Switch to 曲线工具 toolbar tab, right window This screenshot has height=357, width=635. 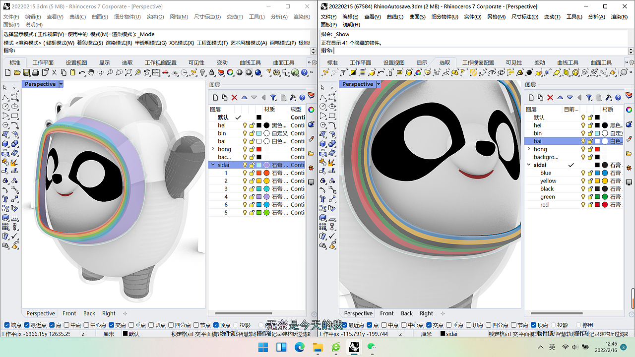pos(568,62)
